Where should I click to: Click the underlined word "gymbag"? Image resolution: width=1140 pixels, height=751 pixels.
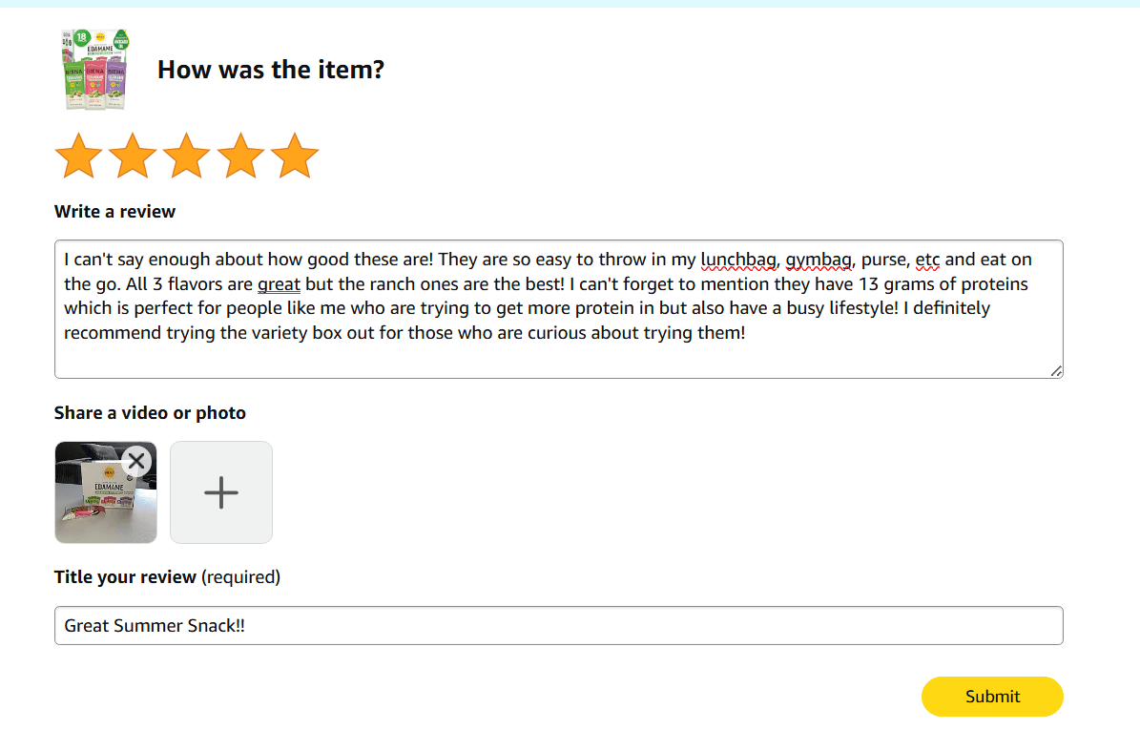[x=819, y=260]
